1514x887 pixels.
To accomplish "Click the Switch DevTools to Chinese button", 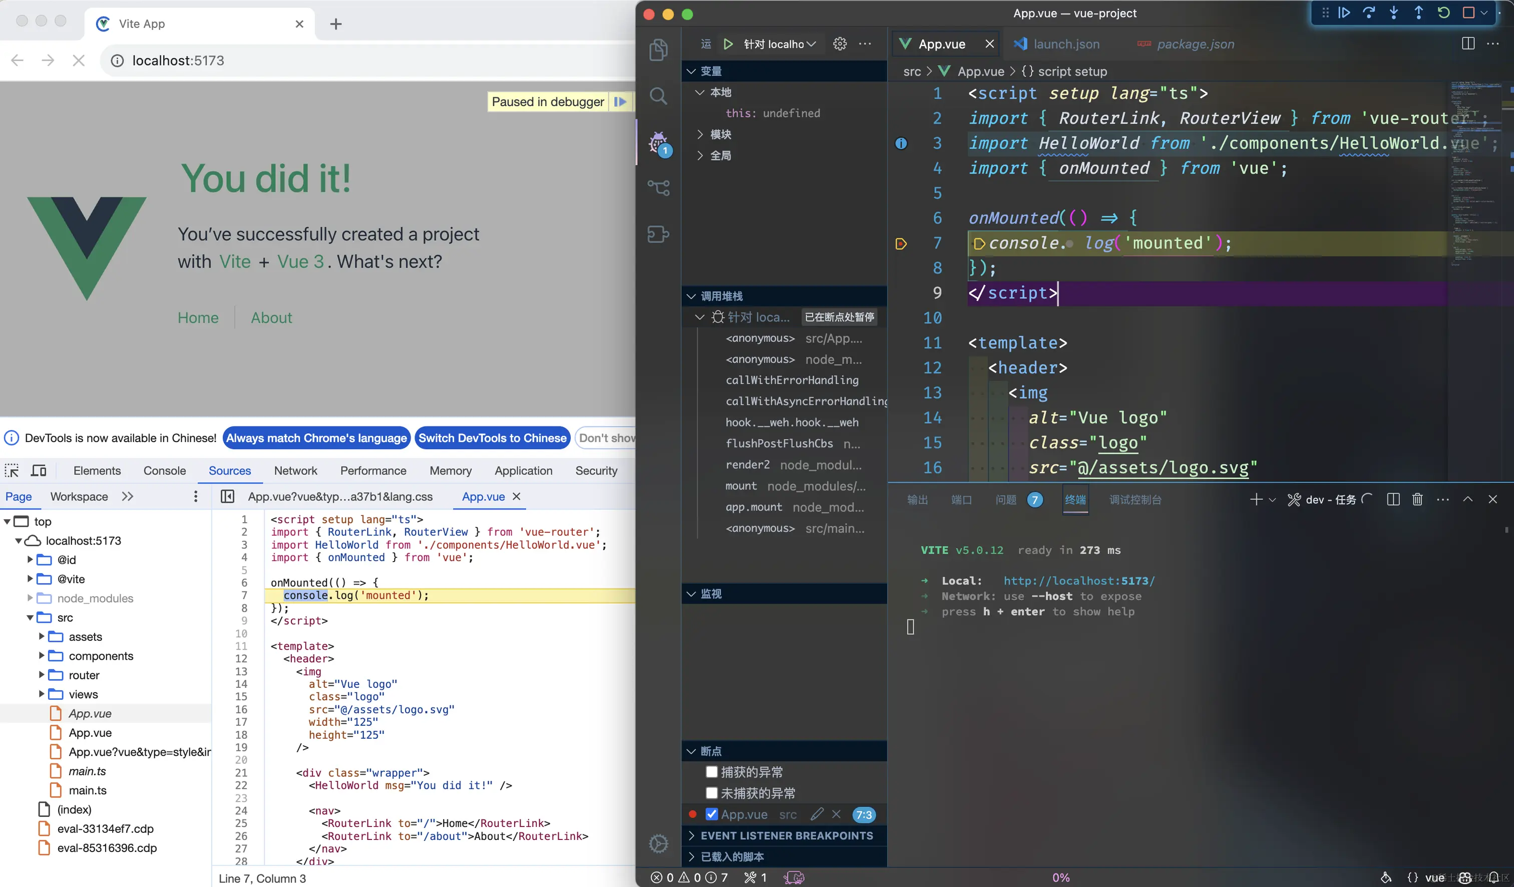I will coord(492,438).
